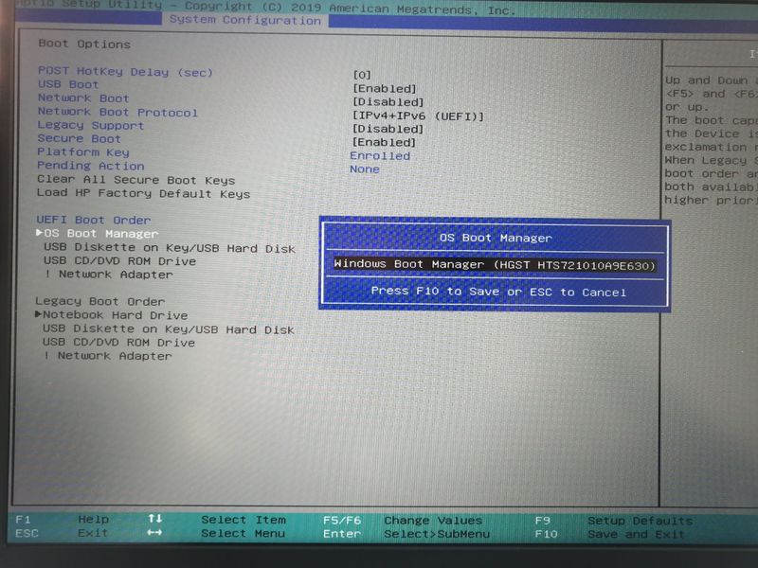The height and width of the screenshot is (568, 758).
Task: Select Windows Boot Manager (HGST) popup entry
Action: coord(495,265)
